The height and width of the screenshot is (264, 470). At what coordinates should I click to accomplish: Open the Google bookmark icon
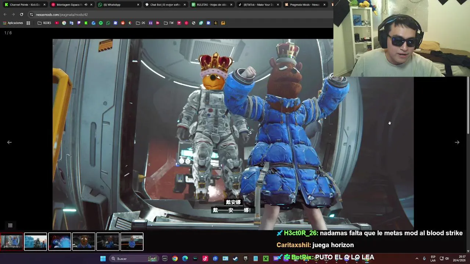coord(64,23)
